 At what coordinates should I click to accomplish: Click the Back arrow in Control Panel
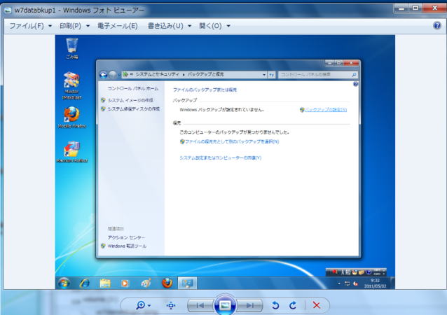click(104, 75)
